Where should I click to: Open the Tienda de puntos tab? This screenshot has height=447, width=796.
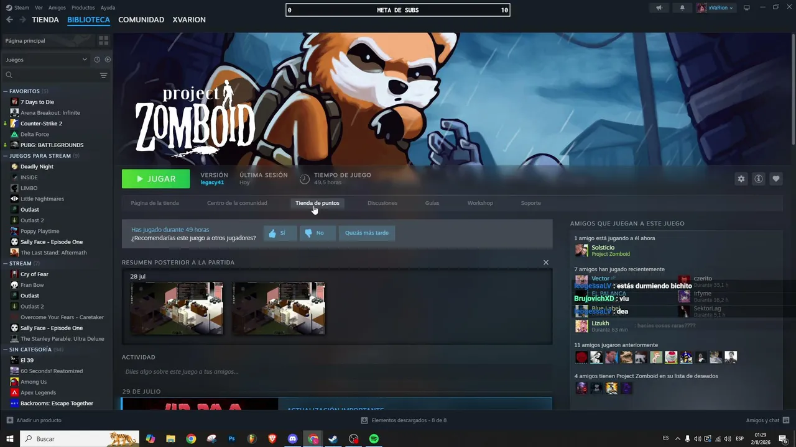pyautogui.click(x=317, y=203)
